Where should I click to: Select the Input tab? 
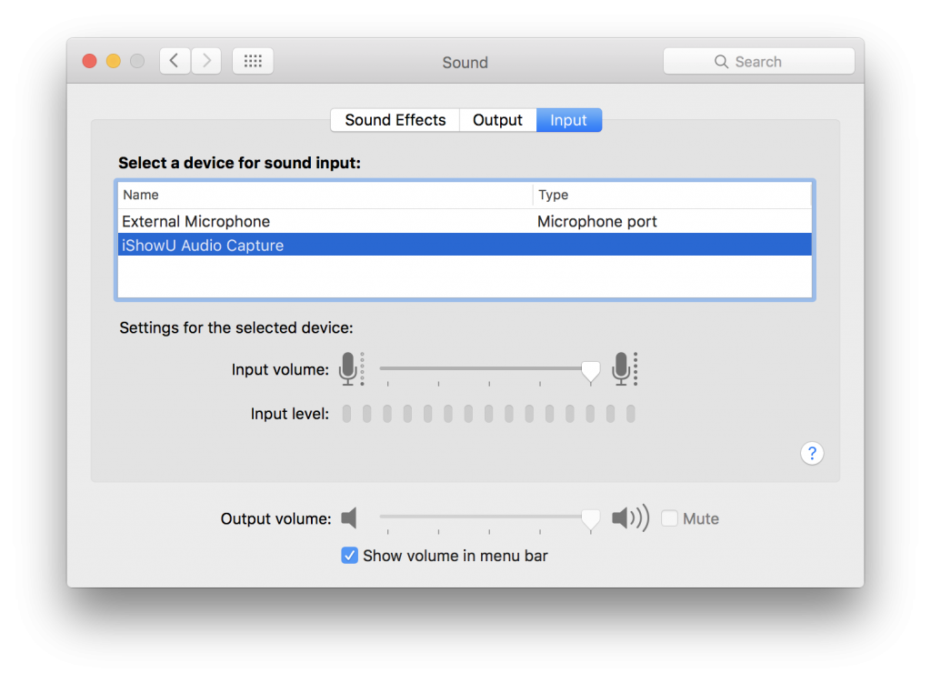[x=568, y=120]
